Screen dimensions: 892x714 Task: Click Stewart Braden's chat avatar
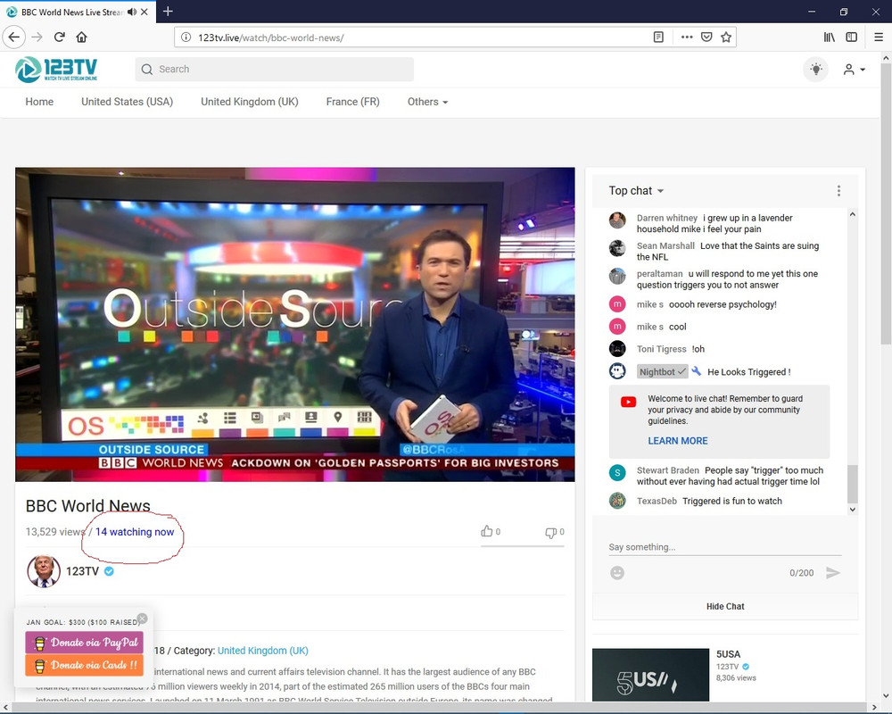(x=617, y=473)
